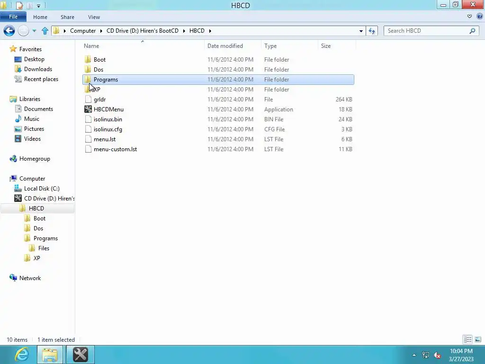
Task: Open Downloads in the navigation pane
Action: tap(38, 69)
